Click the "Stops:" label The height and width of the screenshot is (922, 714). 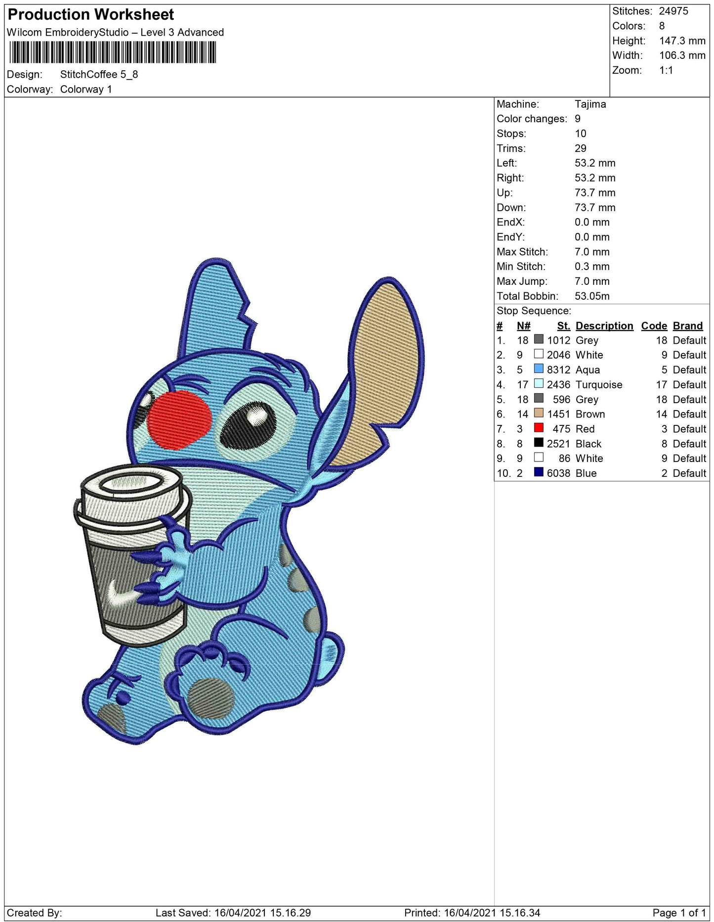point(511,134)
